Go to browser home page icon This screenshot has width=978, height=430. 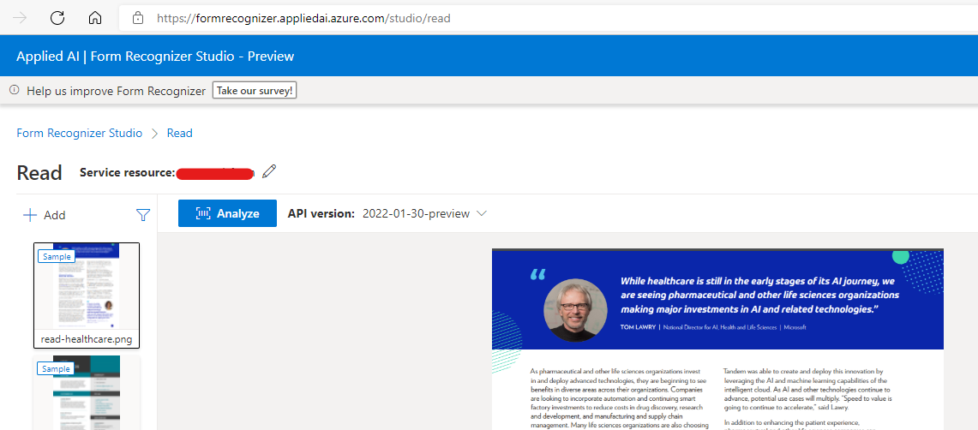coord(95,18)
